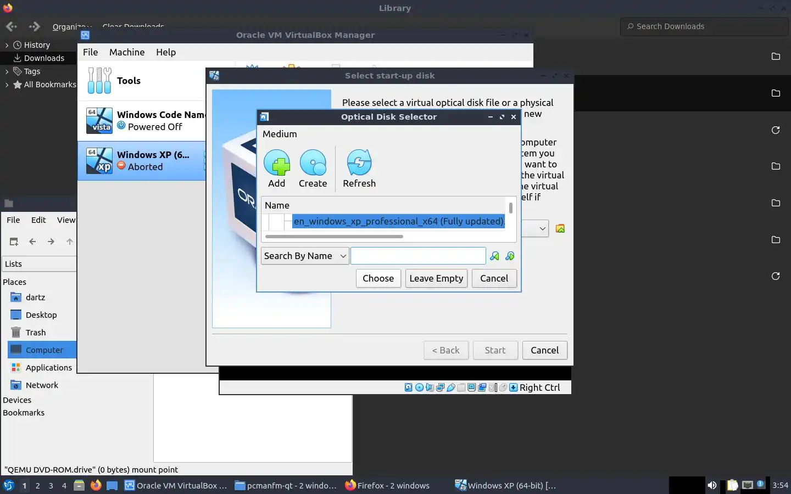Screen dimensions: 791x494
Task: Click the Name column header
Action: (x=277, y=205)
